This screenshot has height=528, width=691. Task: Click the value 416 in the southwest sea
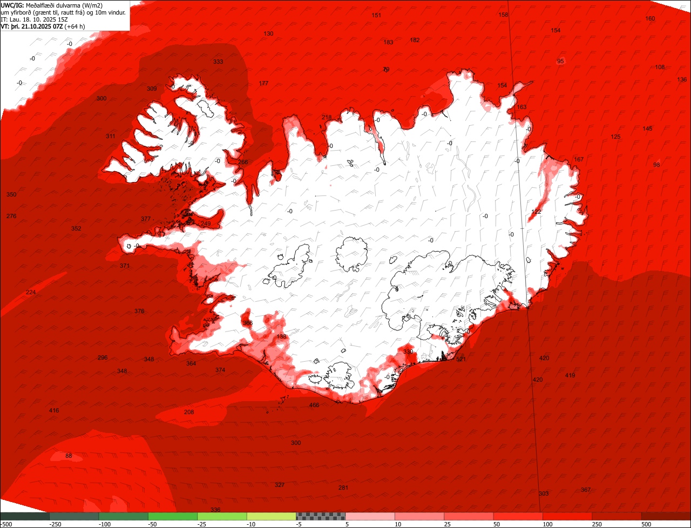(x=54, y=411)
